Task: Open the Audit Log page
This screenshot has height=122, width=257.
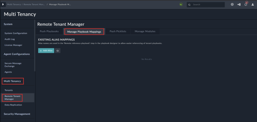Action: 10,39
